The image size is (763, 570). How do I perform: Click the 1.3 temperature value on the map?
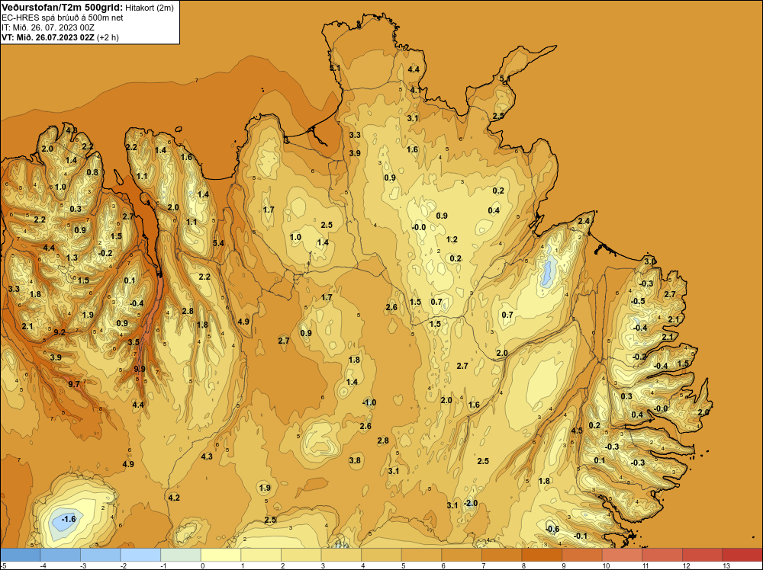click(72, 258)
